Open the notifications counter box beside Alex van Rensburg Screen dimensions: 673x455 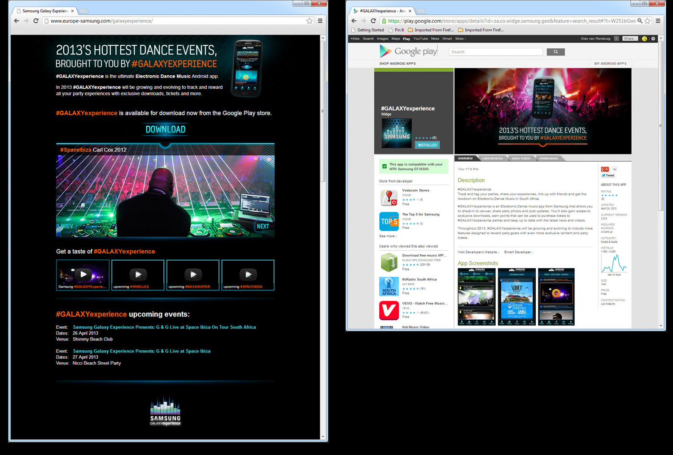pos(616,39)
